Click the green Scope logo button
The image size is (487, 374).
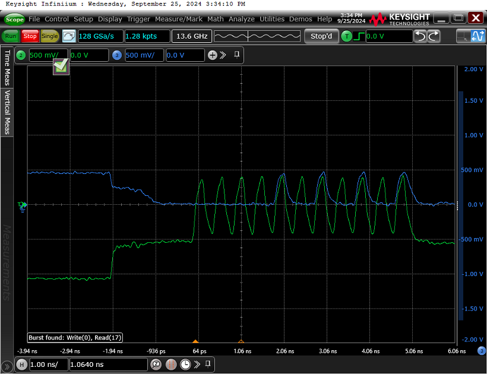(15, 19)
